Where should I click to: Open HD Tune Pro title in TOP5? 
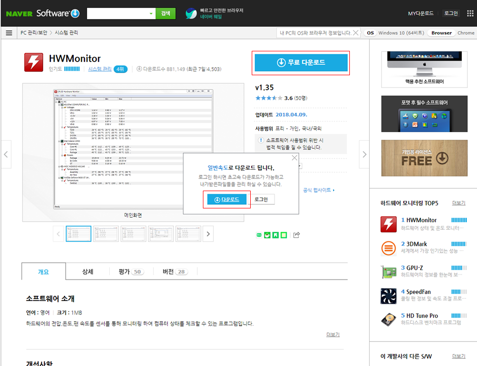[x=422, y=316]
